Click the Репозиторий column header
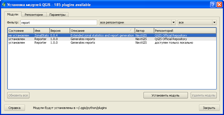 point(185,30)
